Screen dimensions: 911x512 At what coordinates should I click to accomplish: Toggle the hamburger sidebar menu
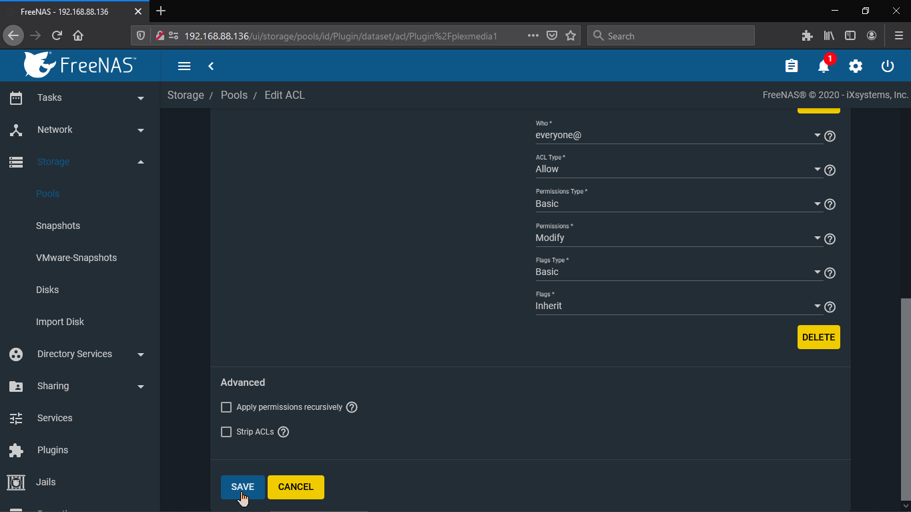(x=184, y=66)
